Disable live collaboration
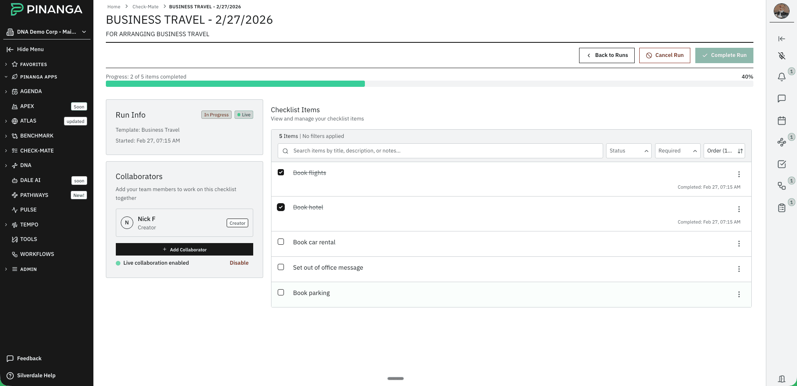Image resolution: width=797 pixels, height=386 pixels. (239, 263)
